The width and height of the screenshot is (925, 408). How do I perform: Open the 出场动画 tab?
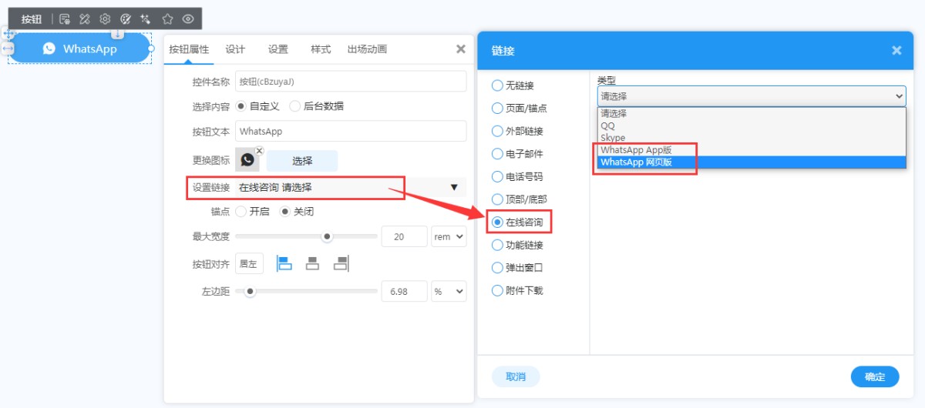(367, 49)
